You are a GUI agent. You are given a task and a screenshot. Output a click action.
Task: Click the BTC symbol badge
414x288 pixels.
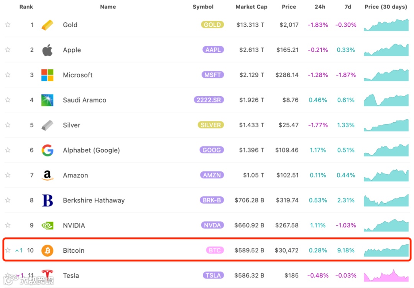tap(215, 250)
